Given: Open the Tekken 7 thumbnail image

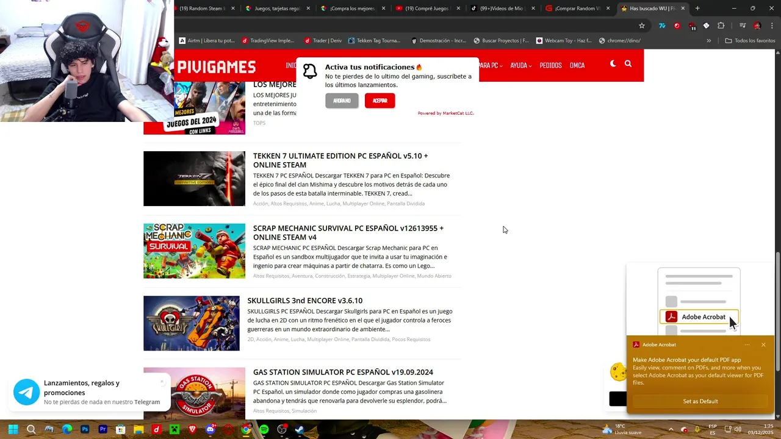Looking at the screenshot, I should tap(194, 179).
